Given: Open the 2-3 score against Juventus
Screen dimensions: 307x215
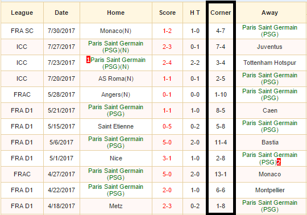Looking at the screenshot, I should (x=167, y=47).
